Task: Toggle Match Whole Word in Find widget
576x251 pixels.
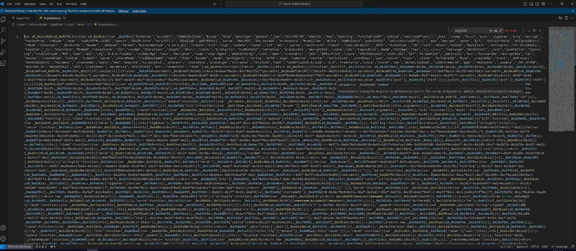Action: click(496, 31)
